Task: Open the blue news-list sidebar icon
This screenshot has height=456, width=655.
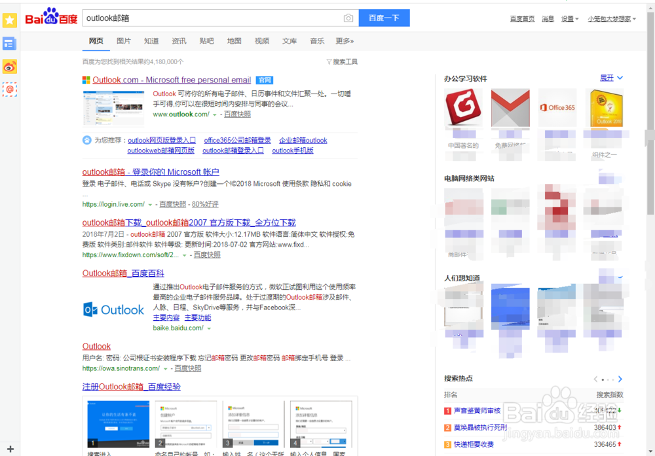Action: 10,43
